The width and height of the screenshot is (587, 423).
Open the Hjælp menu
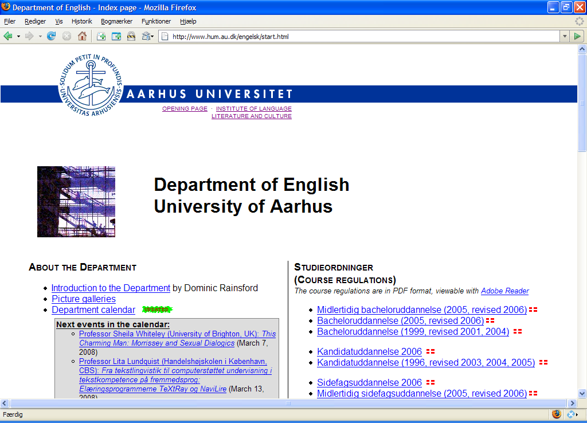click(188, 21)
